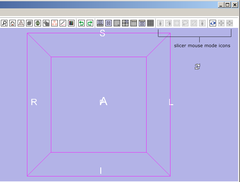
Task: Open the Volumes module stacked grid icon
Action: tap(29, 23)
